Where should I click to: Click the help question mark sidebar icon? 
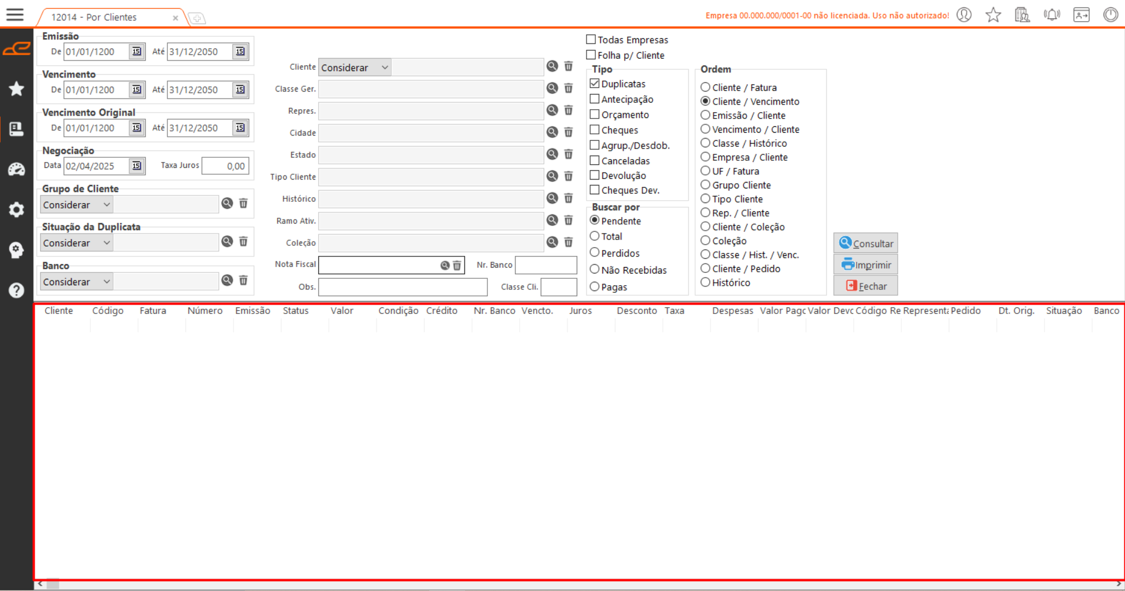click(x=16, y=291)
